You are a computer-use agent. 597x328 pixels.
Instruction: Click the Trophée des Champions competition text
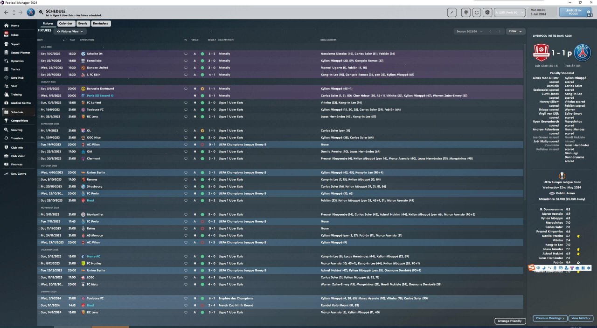pos(236,298)
